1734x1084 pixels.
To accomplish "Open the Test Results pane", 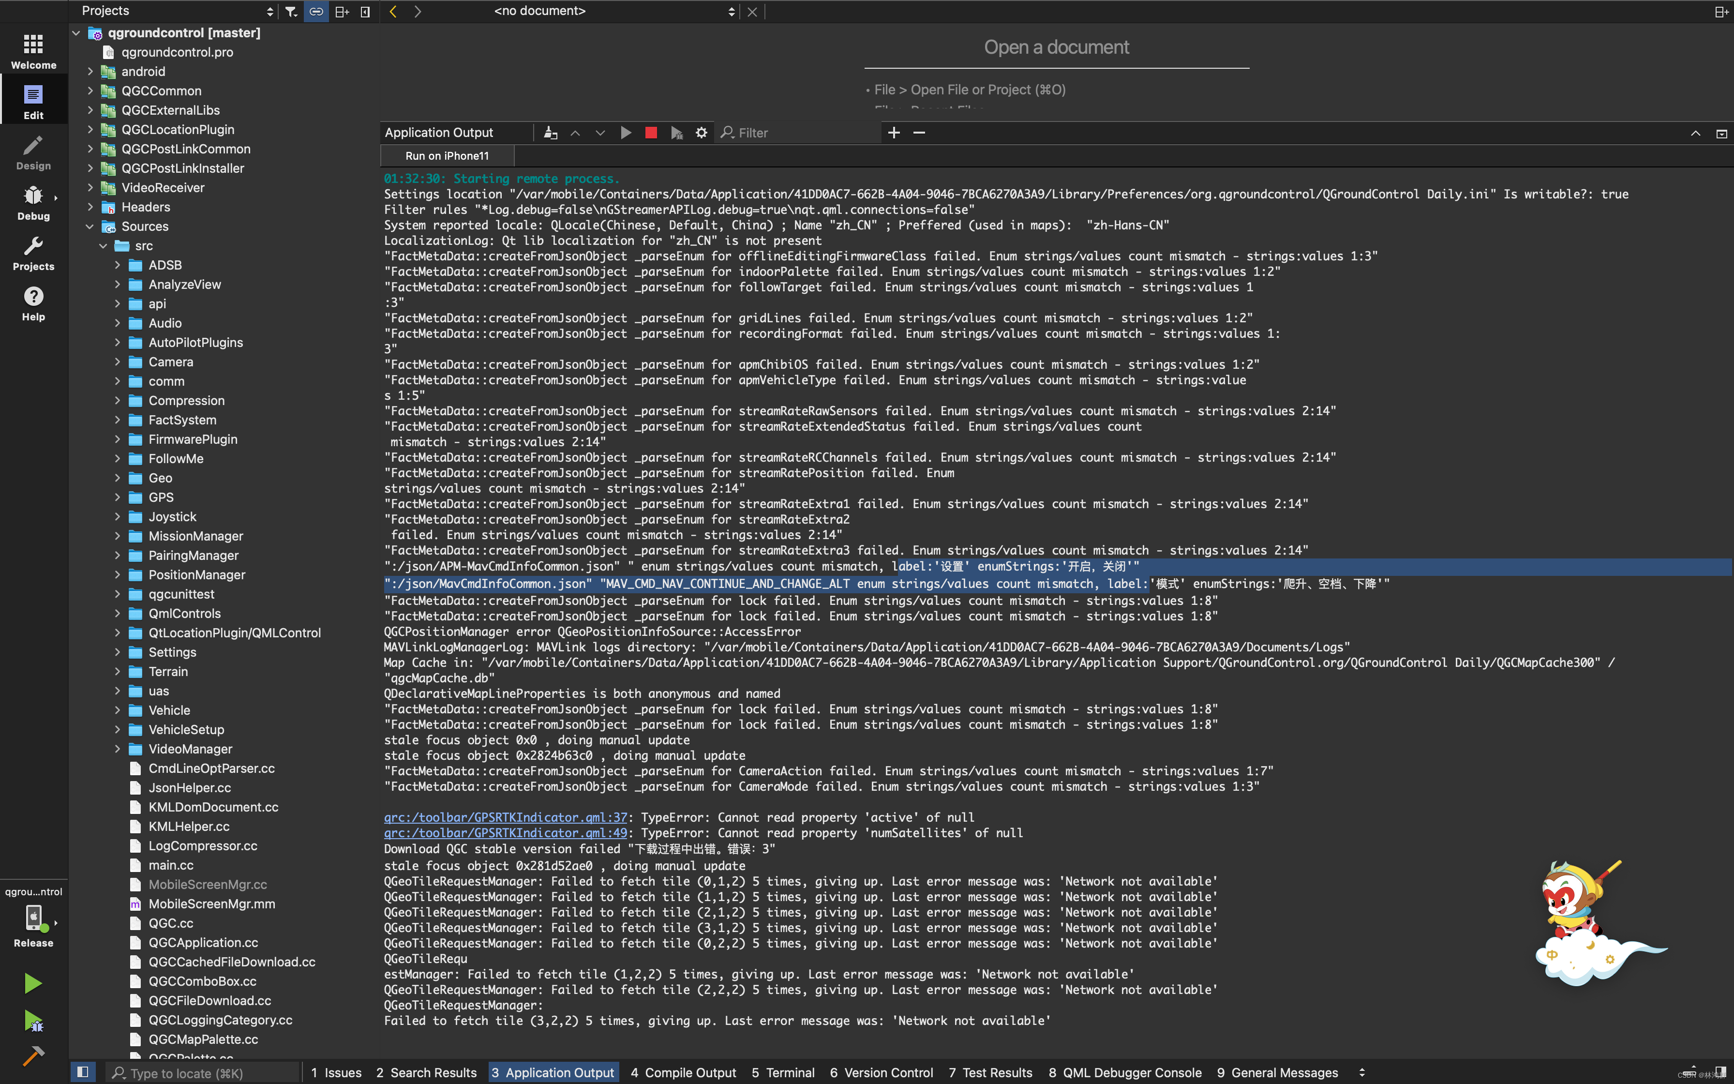I will (990, 1072).
